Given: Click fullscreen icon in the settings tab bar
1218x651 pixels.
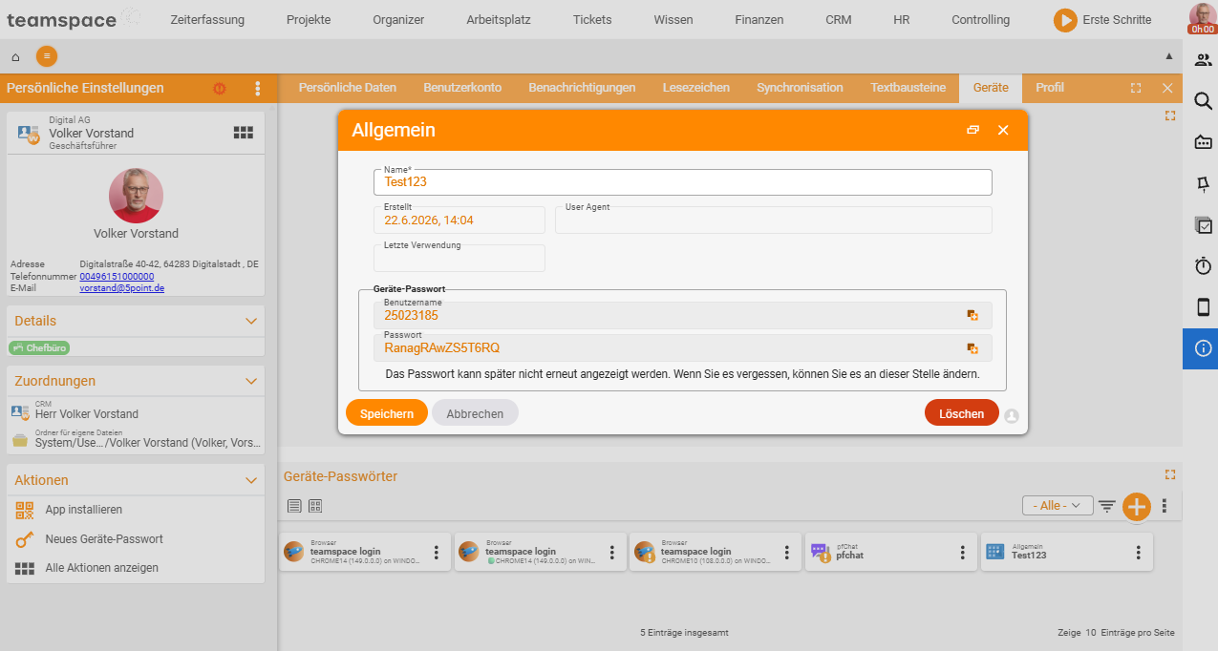Looking at the screenshot, I should 1136,88.
